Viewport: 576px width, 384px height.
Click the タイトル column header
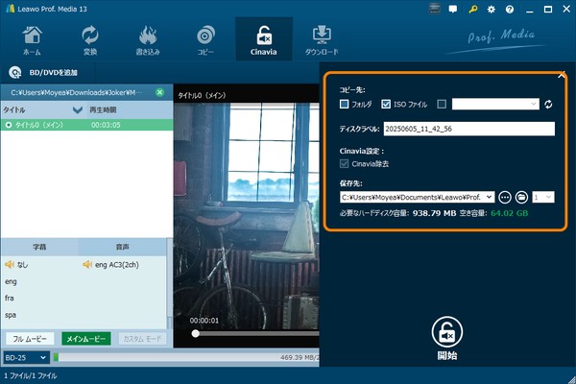coord(14,109)
